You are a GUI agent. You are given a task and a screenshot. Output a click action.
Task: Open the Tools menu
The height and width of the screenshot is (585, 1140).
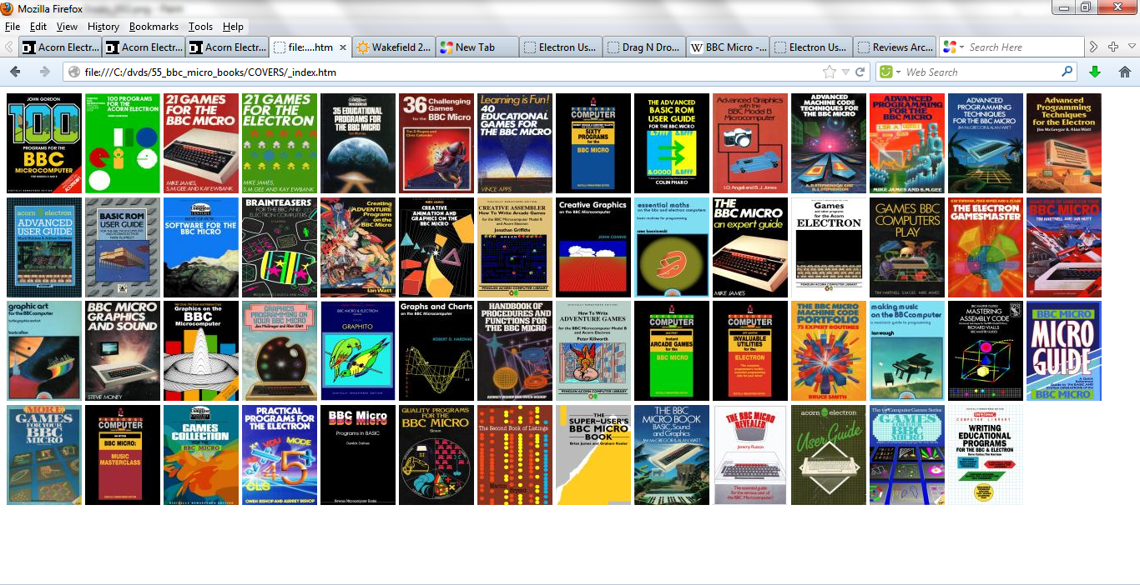[x=200, y=27]
